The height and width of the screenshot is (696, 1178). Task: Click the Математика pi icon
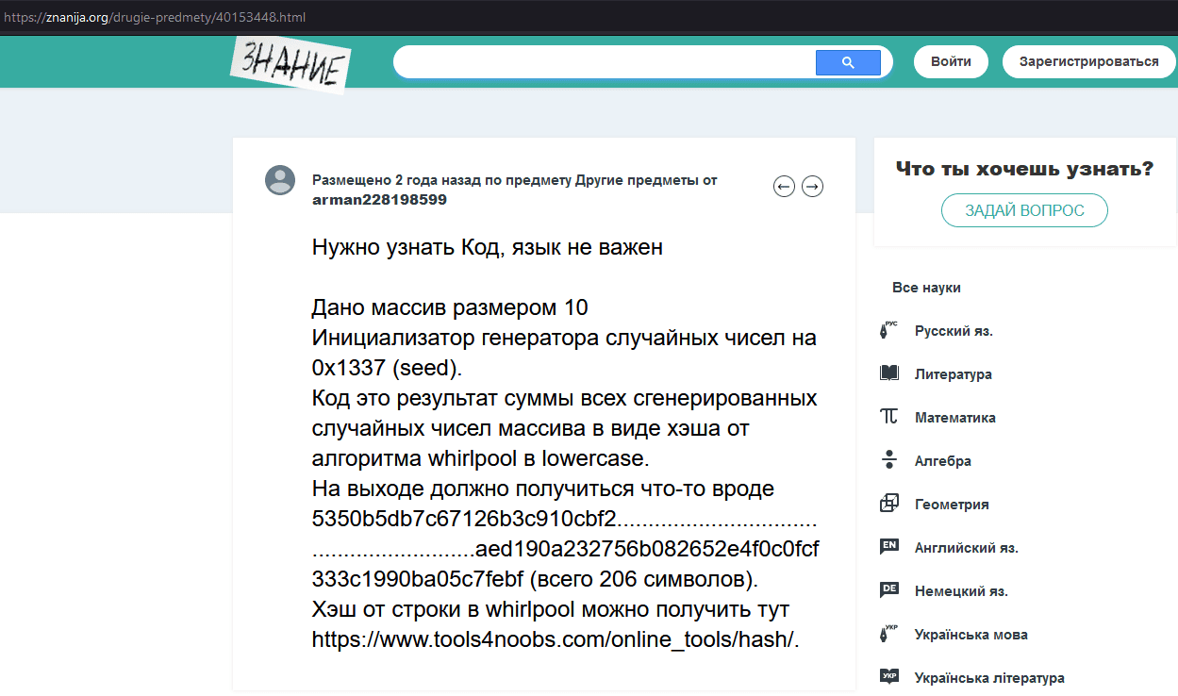888,417
